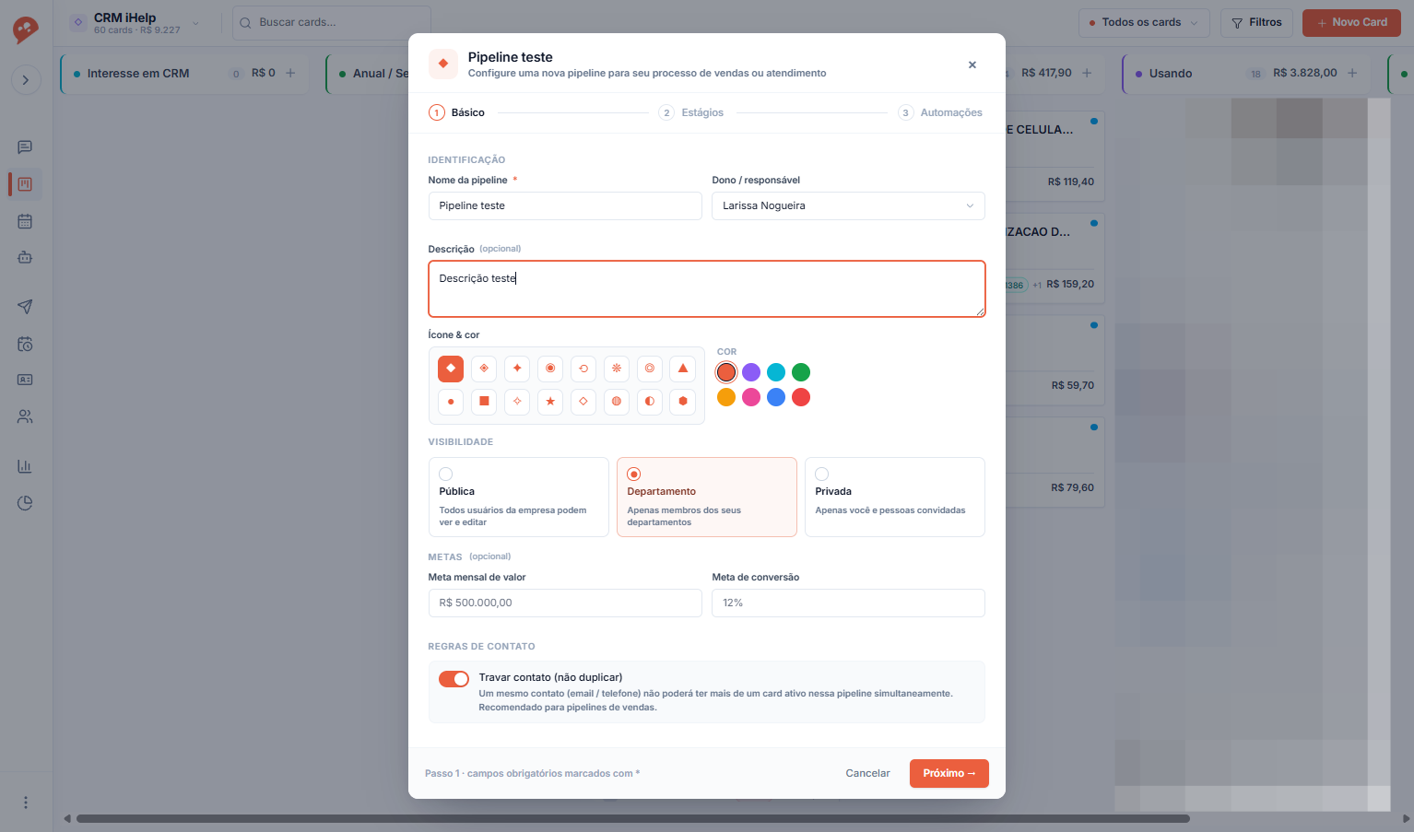Viewport: 1414px width, 832px height.
Task: Click the Nome da pipeline field
Action: click(565, 205)
